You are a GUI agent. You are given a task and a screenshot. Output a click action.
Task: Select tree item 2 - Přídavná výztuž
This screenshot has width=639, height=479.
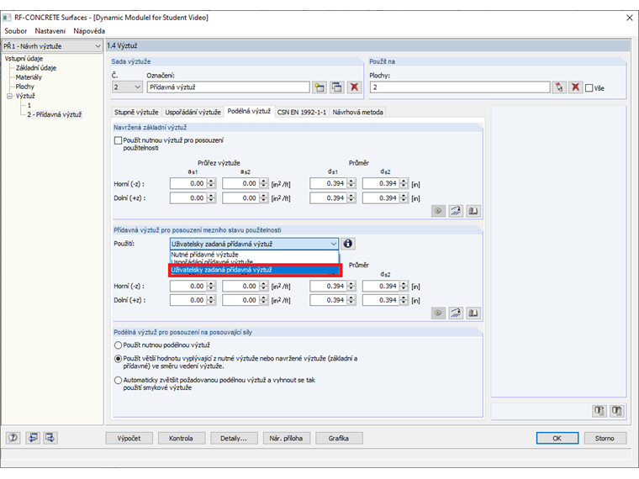tap(55, 115)
